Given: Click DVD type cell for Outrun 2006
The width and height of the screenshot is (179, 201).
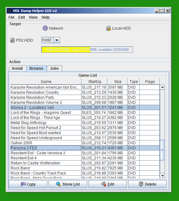Looking at the screenshot, I should tap(133, 143).
